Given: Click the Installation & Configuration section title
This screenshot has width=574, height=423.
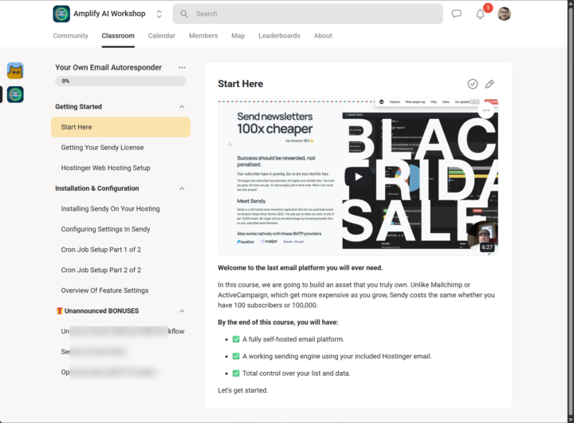Looking at the screenshot, I should tap(97, 188).
